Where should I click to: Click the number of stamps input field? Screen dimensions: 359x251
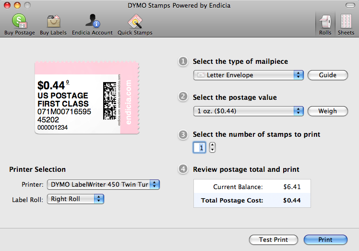point(200,148)
